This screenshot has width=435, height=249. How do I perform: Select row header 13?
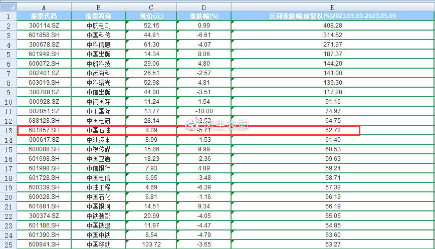[9, 130]
